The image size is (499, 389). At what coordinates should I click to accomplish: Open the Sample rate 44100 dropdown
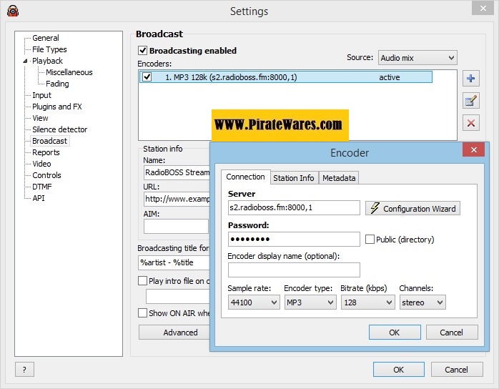pyautogui.click(x=253, y=302)
